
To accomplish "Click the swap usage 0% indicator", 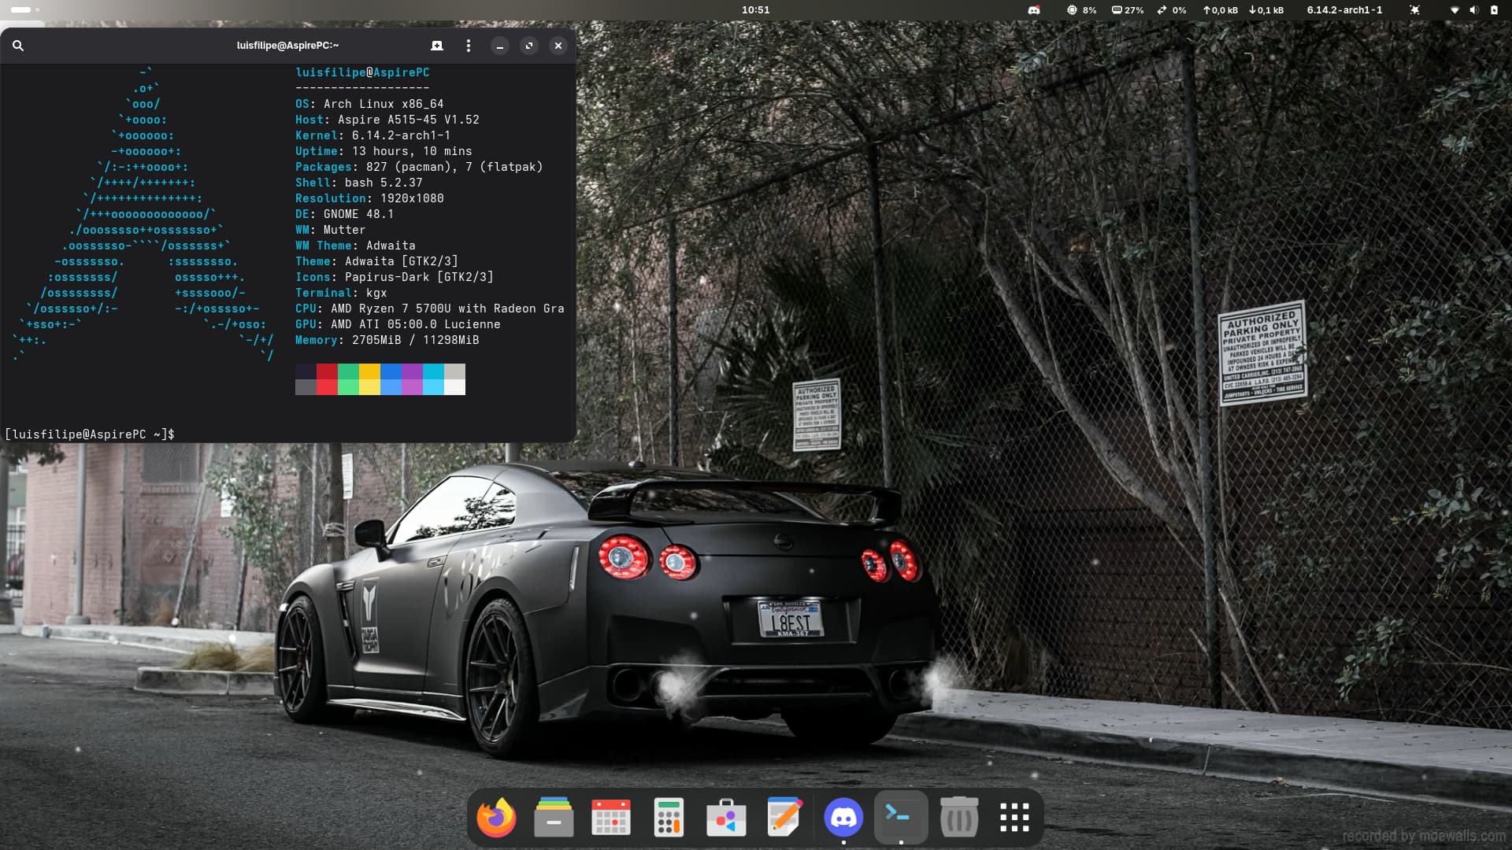I will click(1171, 10).
